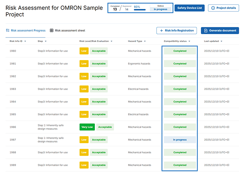Select Risk Info ID 1989
The image size is (243, 172).
[13, 165]
